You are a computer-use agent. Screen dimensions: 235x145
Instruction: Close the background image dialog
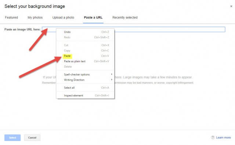231,6
